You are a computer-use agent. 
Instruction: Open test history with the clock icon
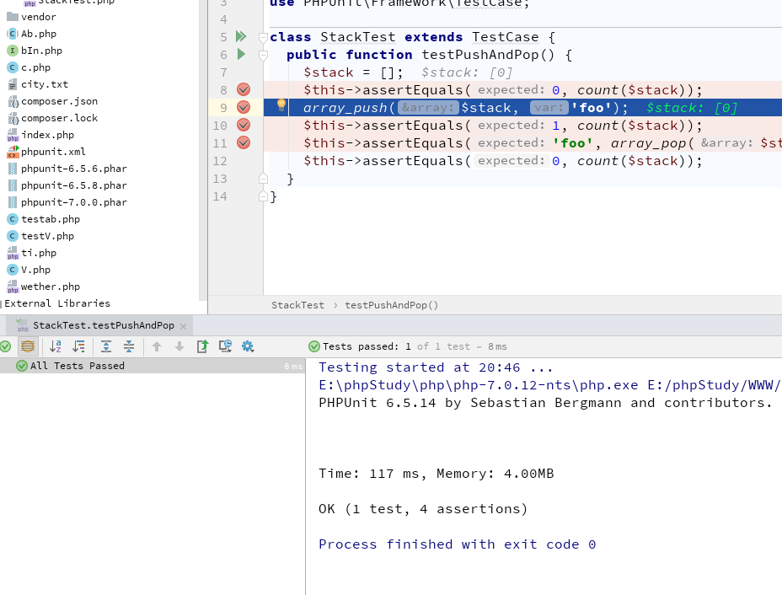point(225,346)
